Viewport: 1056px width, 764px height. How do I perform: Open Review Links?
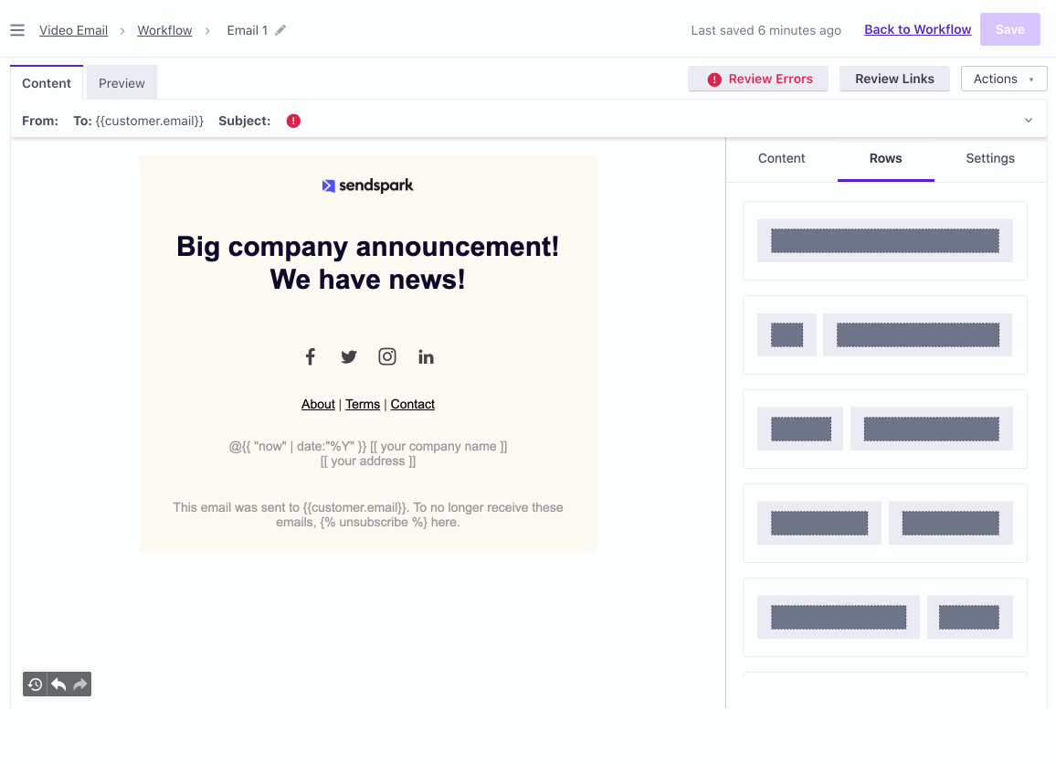point(894,79)
